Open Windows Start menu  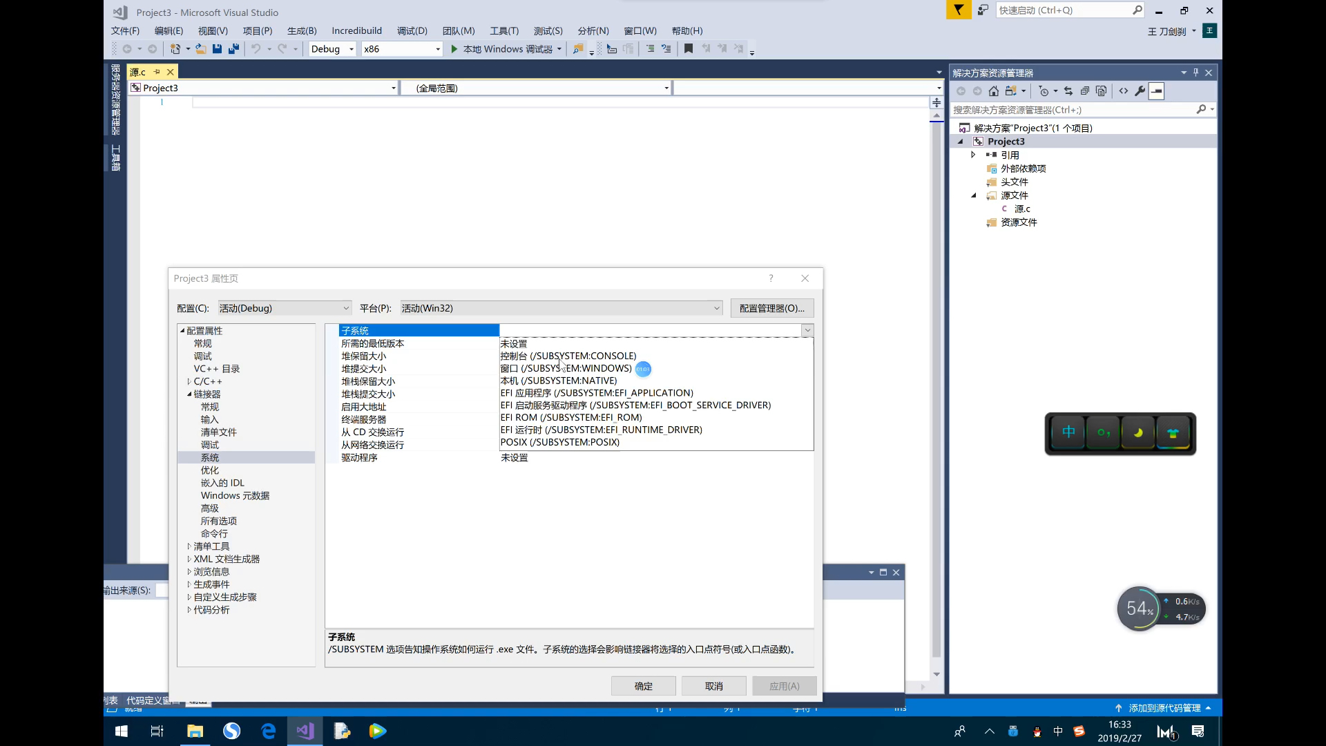[x=122, y=731]
